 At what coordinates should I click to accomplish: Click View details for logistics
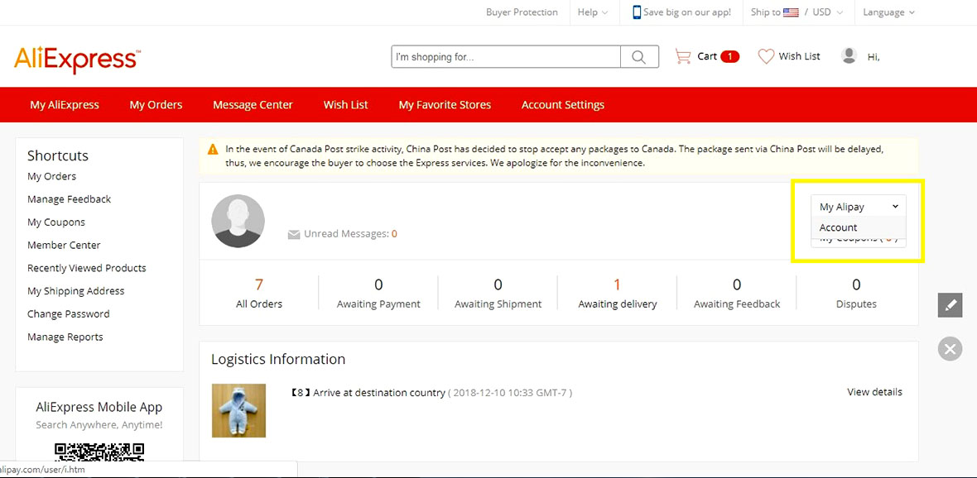874,392
